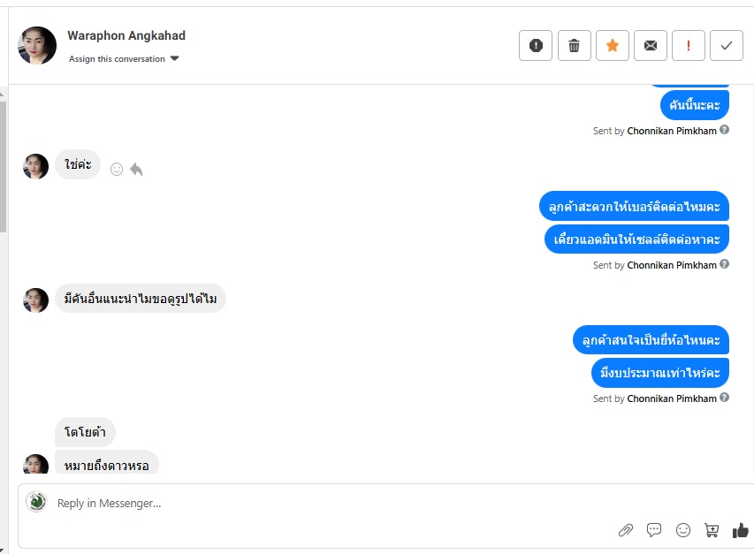
Task: Open the emoji picker in reply box
Action: (x=682, y=530)
